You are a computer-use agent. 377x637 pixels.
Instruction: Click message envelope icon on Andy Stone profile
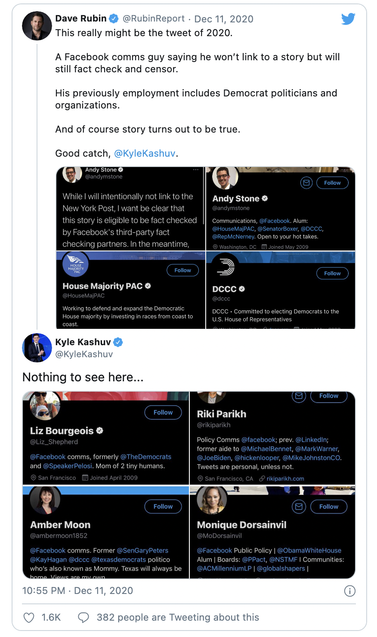[x=306, y=183]
